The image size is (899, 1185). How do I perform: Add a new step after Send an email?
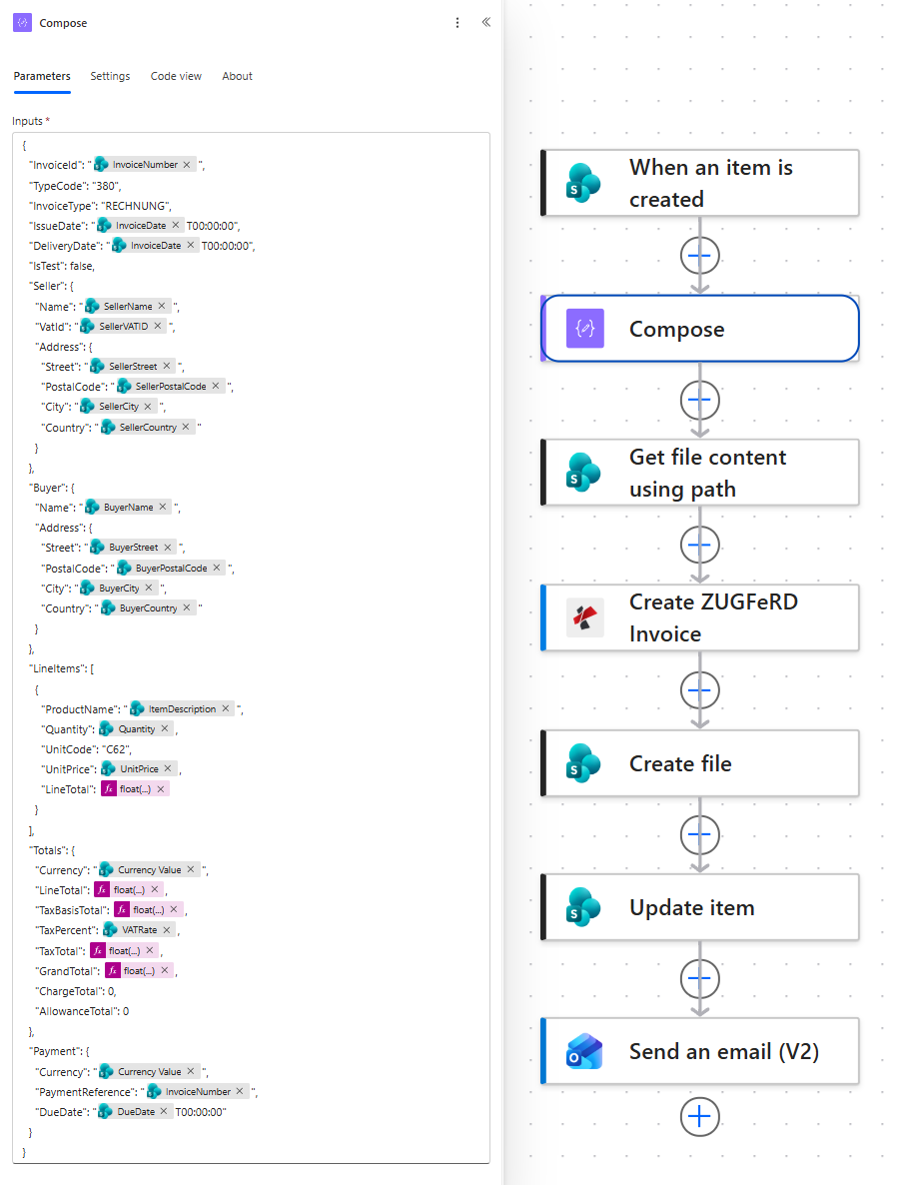pos(699,1116)
